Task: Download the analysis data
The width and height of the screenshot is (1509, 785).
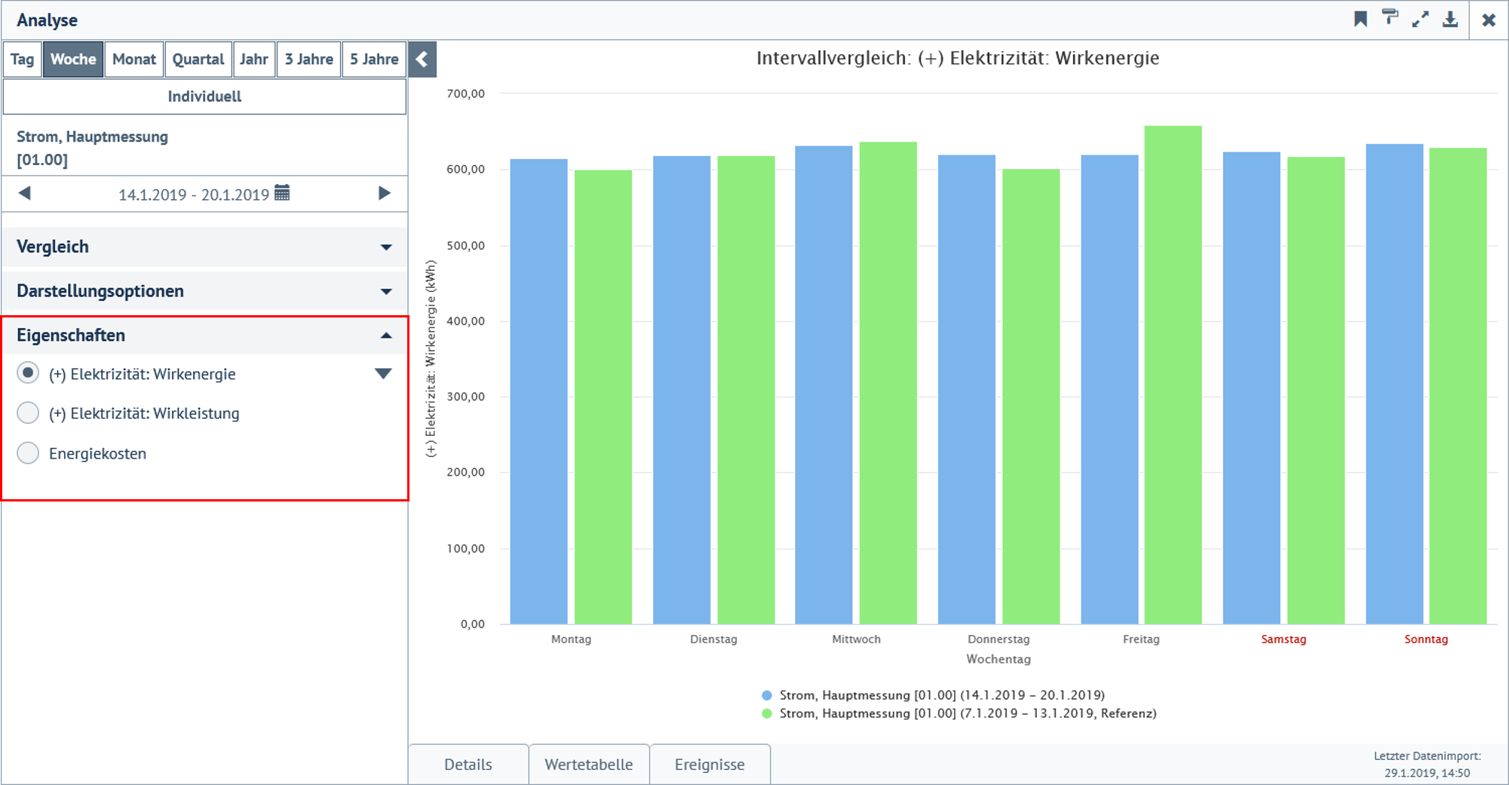Action: pyautogui.click(x=1452, y=19)
